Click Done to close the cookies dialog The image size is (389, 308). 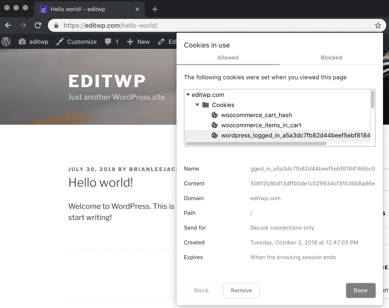[x=360, y=290]
